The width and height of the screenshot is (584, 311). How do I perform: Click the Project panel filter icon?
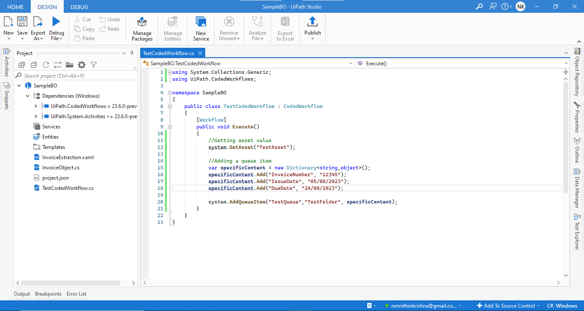(94, 65)
